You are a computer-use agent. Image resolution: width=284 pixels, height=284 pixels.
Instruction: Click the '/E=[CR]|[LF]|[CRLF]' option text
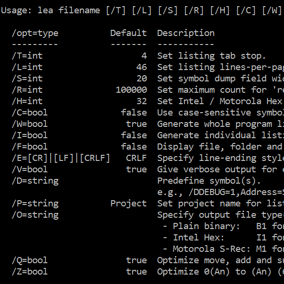click(61, 158)
